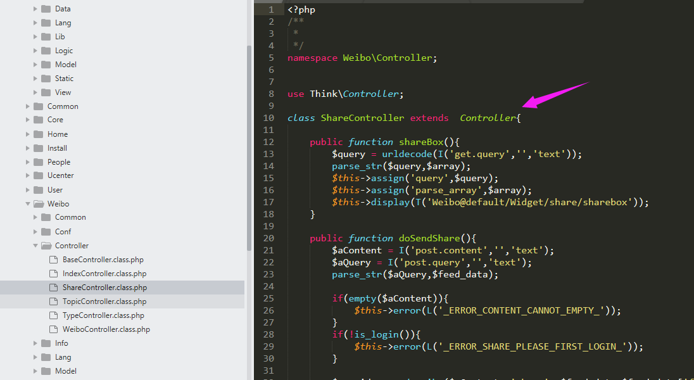694x380 pixels.
Task: Expand the Install folder arrow
Action: click(28, 148)
